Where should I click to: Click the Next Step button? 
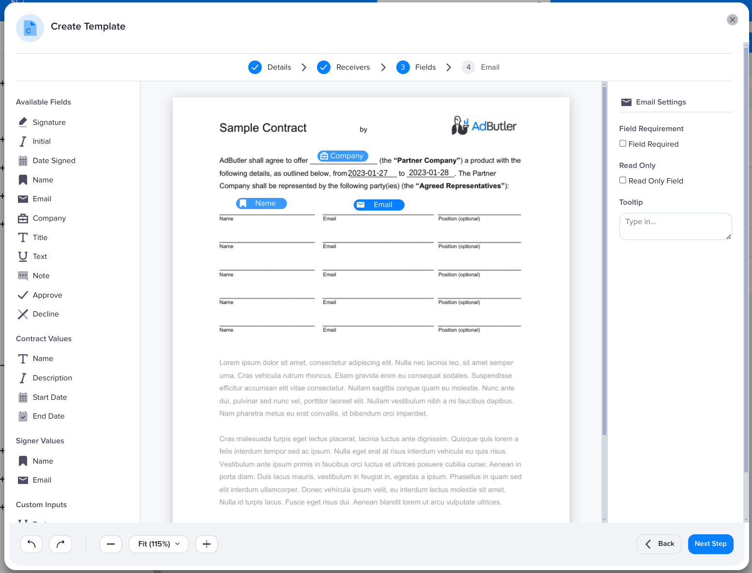click(x=710, y=544)
